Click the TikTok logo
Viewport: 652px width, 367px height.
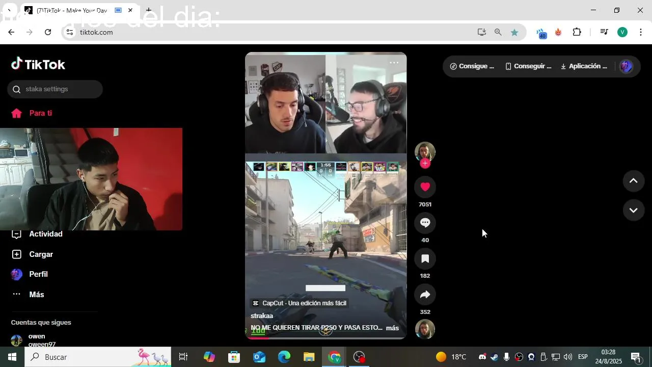tap(38, 64)
